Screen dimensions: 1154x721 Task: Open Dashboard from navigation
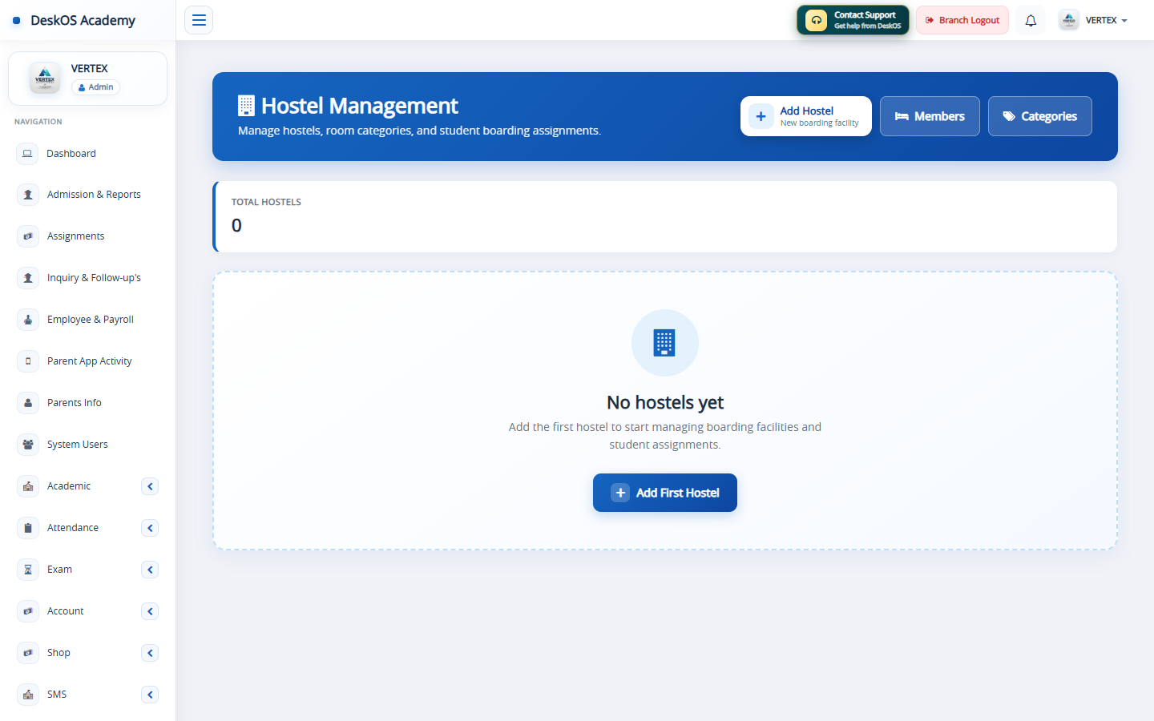pyautogui.click(x=87, y=153)
